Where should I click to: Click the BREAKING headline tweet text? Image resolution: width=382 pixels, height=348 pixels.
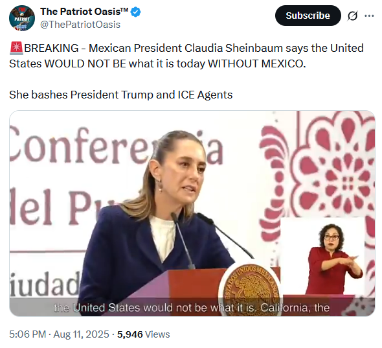pos(186,56)
